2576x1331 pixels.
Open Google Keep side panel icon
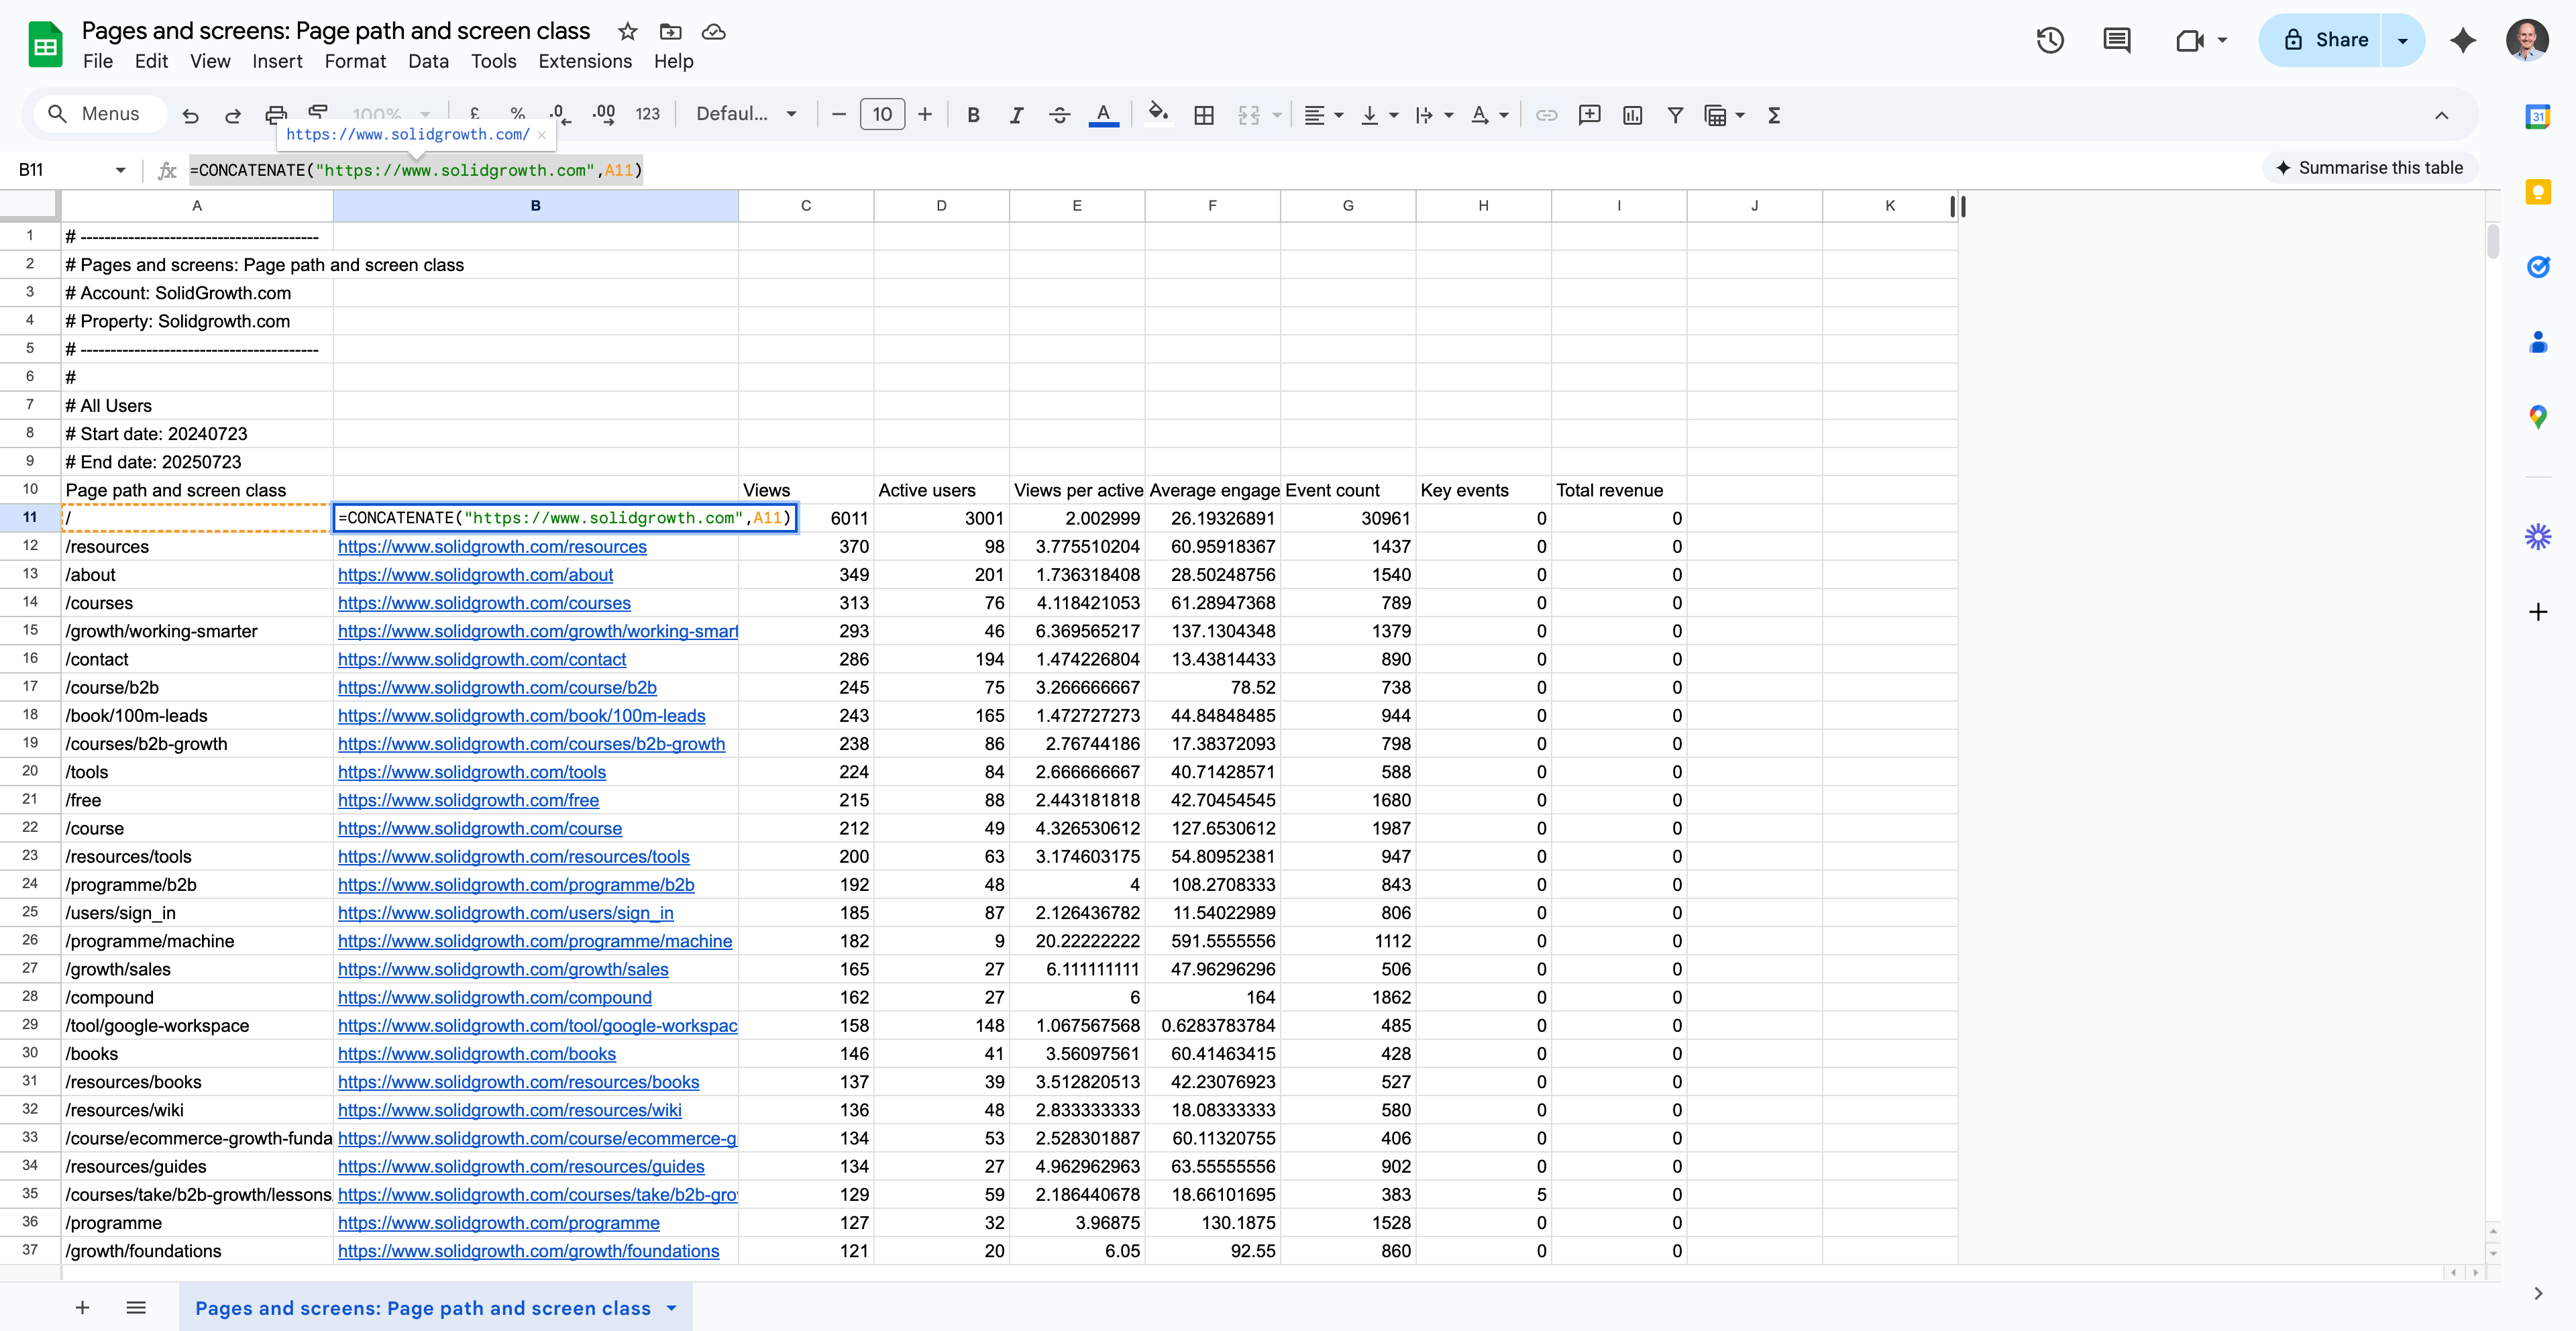click(x=2538, y=192)
